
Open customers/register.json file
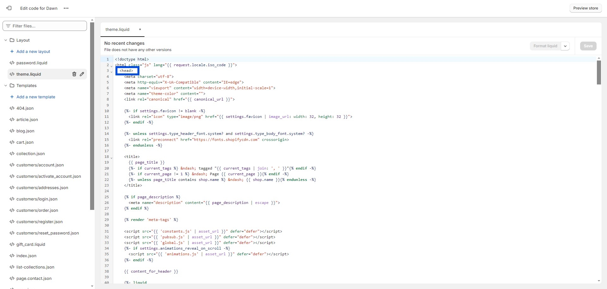(x=39, y=222)
